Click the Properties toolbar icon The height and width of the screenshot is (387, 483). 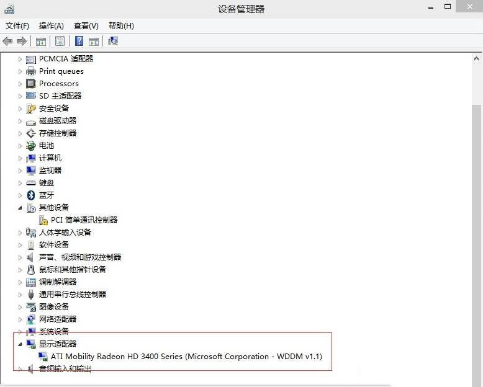tap(60, 42)
